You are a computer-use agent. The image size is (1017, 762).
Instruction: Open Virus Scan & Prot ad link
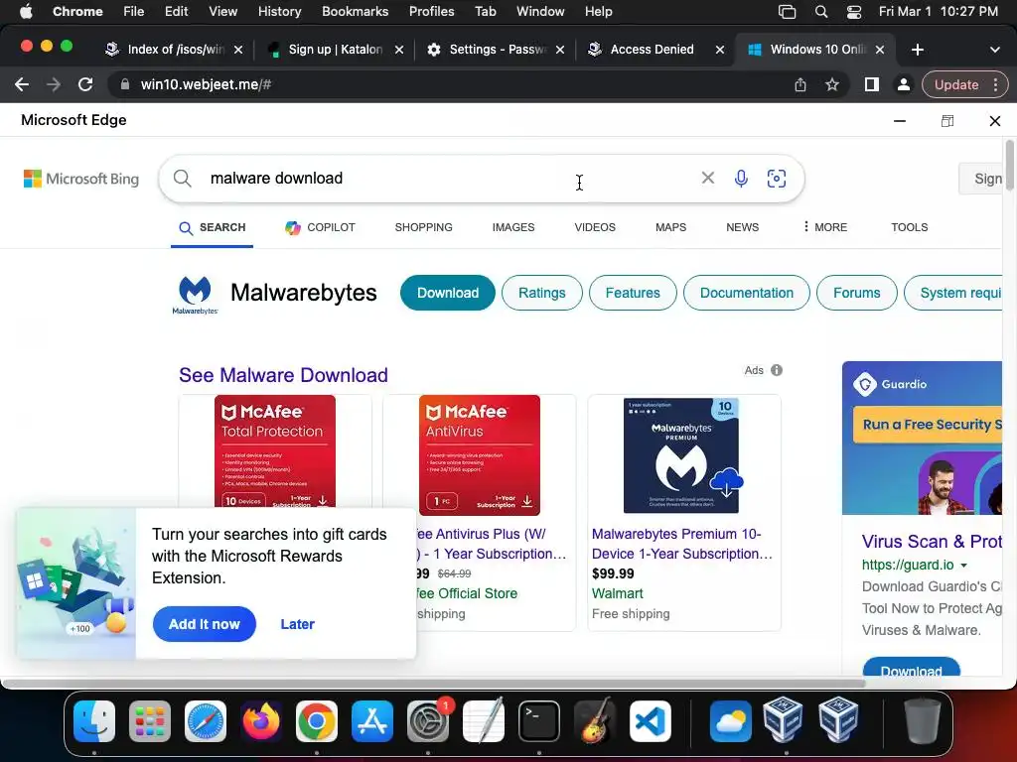[932, 541]
